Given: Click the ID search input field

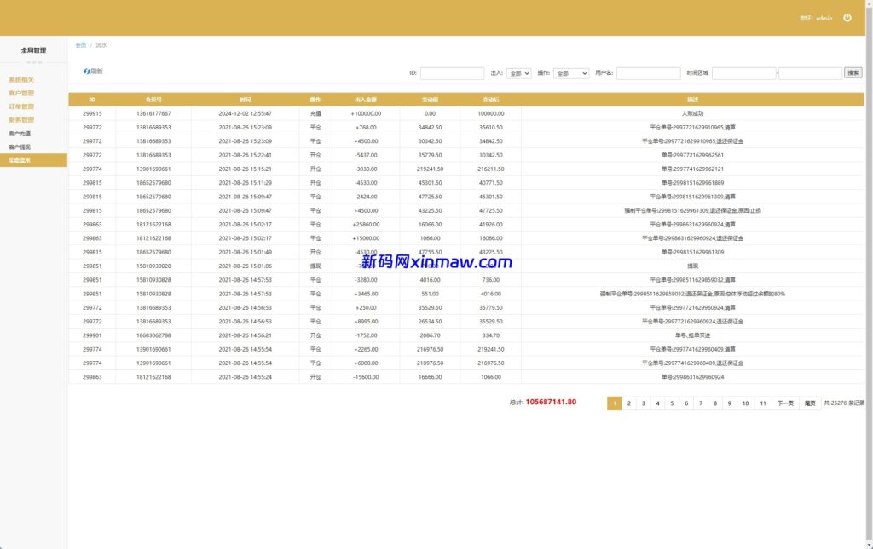Looking at the screenshot, I should coord(452,74).
